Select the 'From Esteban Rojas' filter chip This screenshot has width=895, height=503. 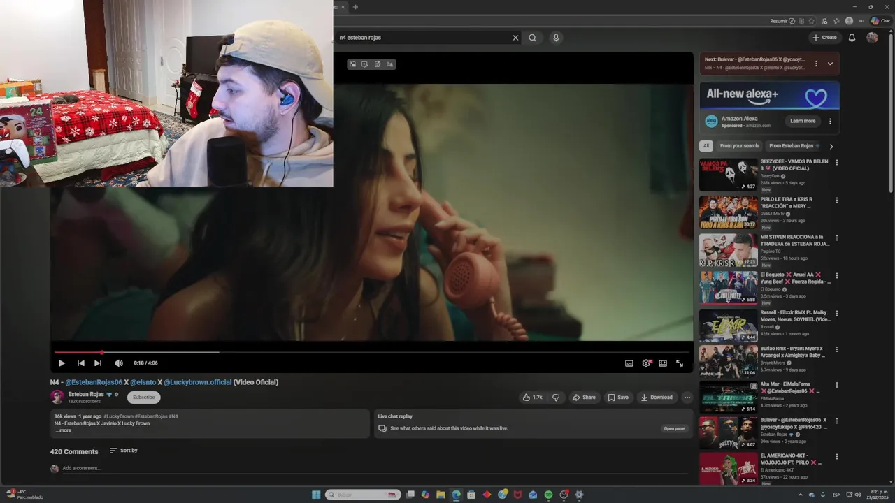794,146
